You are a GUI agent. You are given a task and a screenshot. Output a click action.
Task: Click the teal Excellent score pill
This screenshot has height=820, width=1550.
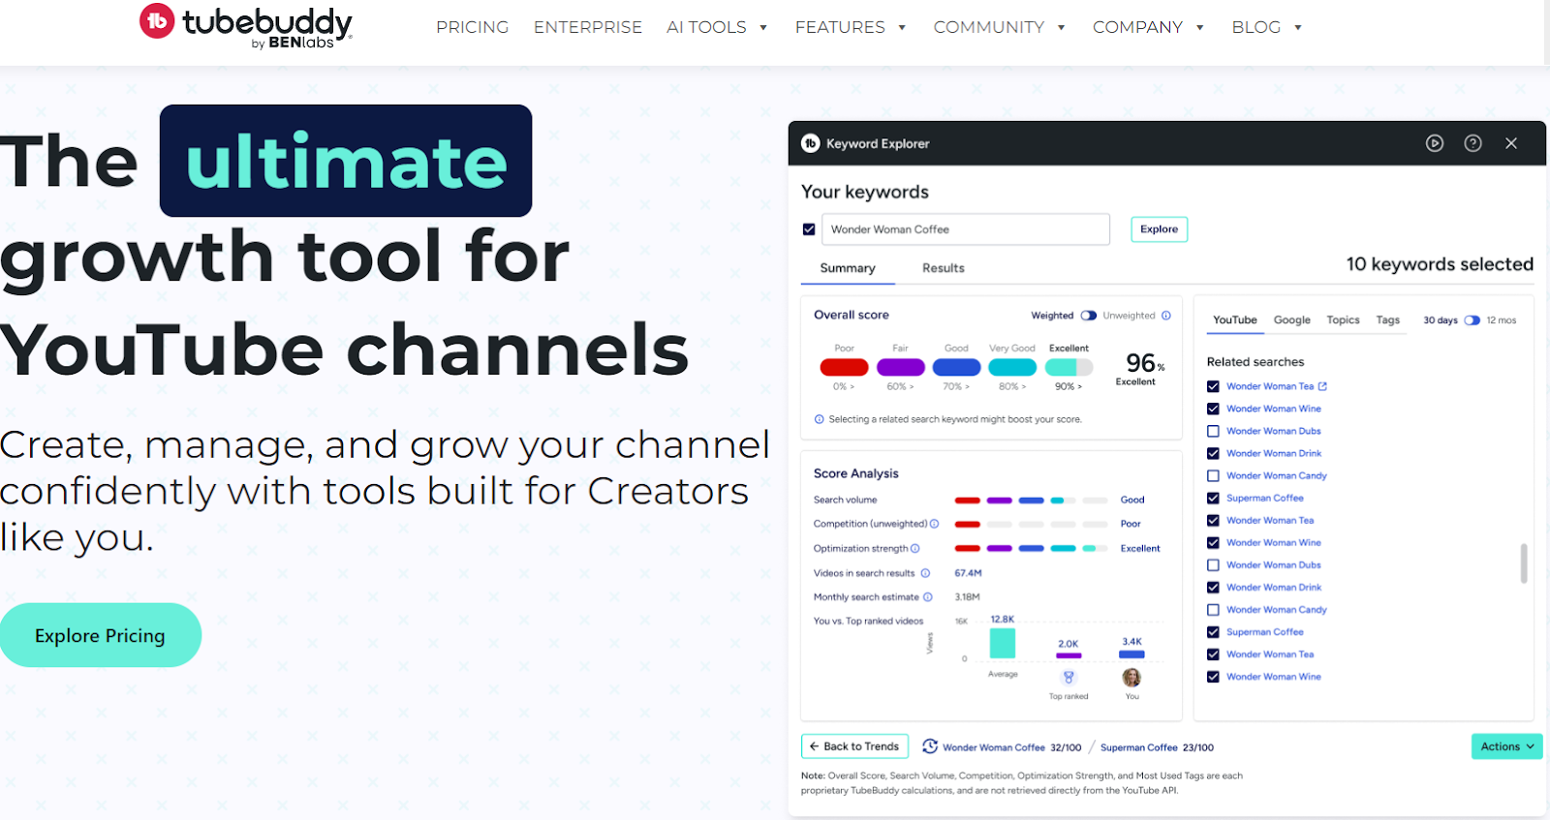click(x=1069, y=367)
